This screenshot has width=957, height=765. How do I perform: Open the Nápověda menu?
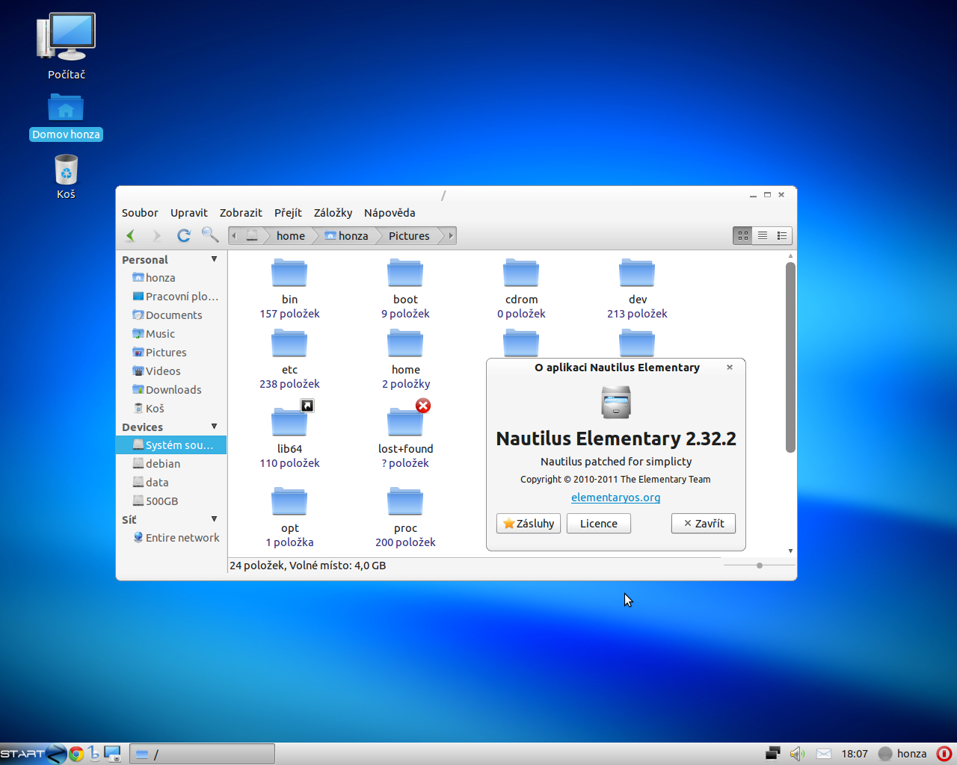(x=390, y=213)
